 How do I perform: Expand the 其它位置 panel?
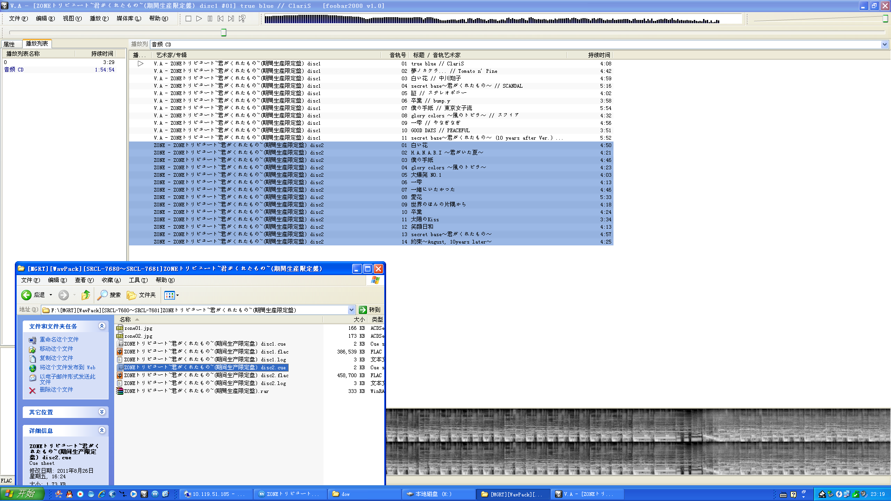tap(102, 412)
